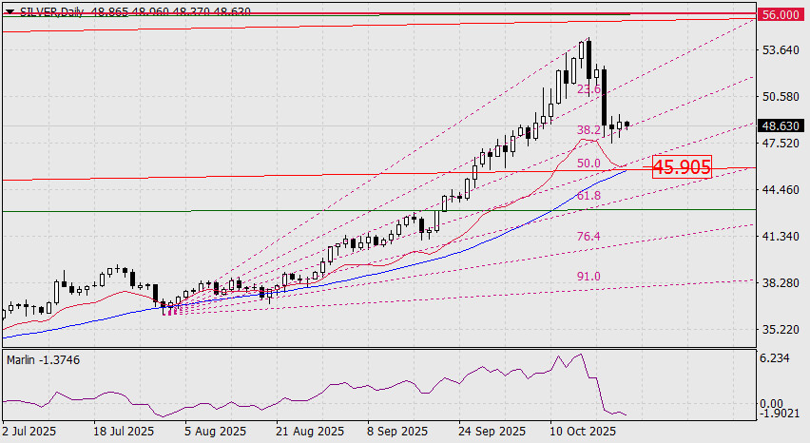Click the 2 Jul 2025 date label
This screenshot has width=810, height=443.
click(x=29, y=432)
